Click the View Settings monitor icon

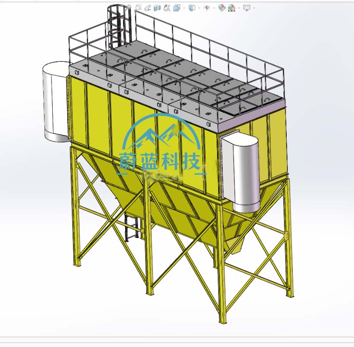247,8
